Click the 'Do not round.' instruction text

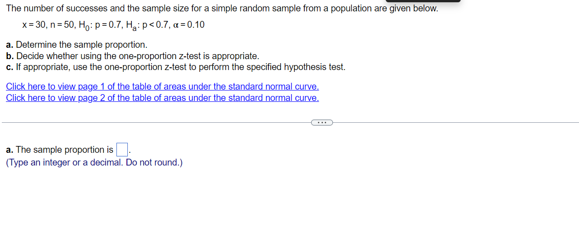(x=154, y=162)
